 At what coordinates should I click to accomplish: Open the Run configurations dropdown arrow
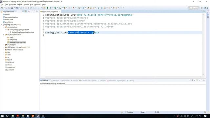[57, 8]
